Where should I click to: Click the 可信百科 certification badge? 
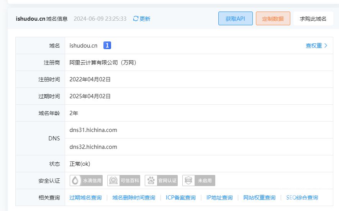[x=124, y=180]
